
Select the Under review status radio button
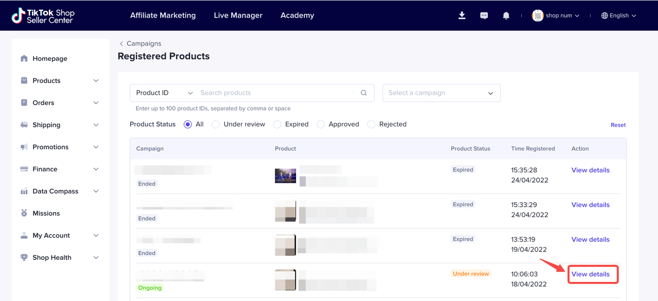tap(216, 125)
